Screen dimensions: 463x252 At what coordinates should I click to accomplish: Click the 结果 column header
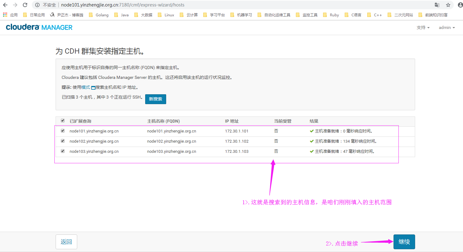[314, 121]
